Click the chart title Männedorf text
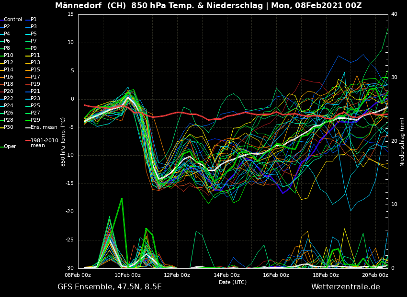 point(76,6)
